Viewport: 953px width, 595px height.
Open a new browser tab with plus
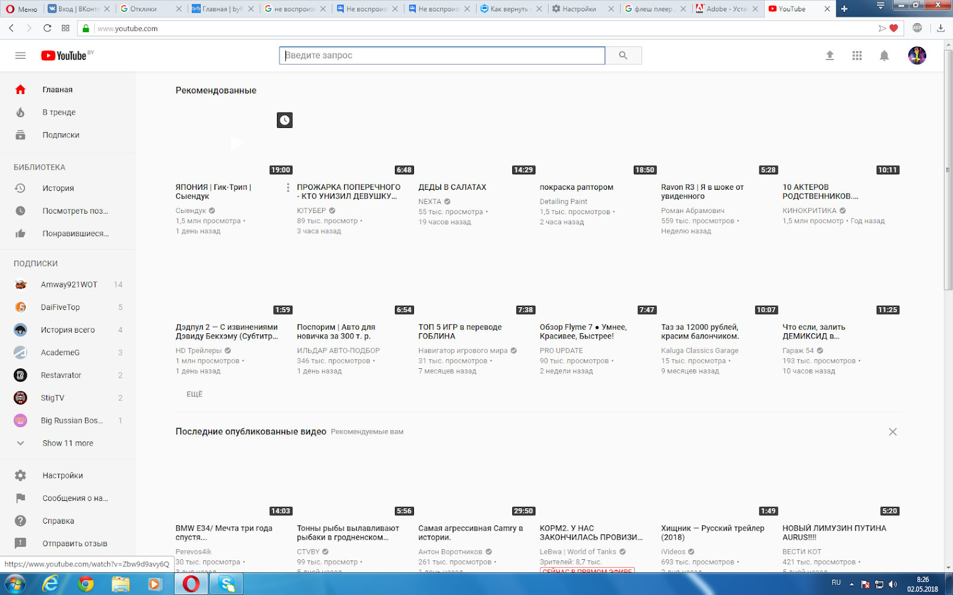coord(844,9)
